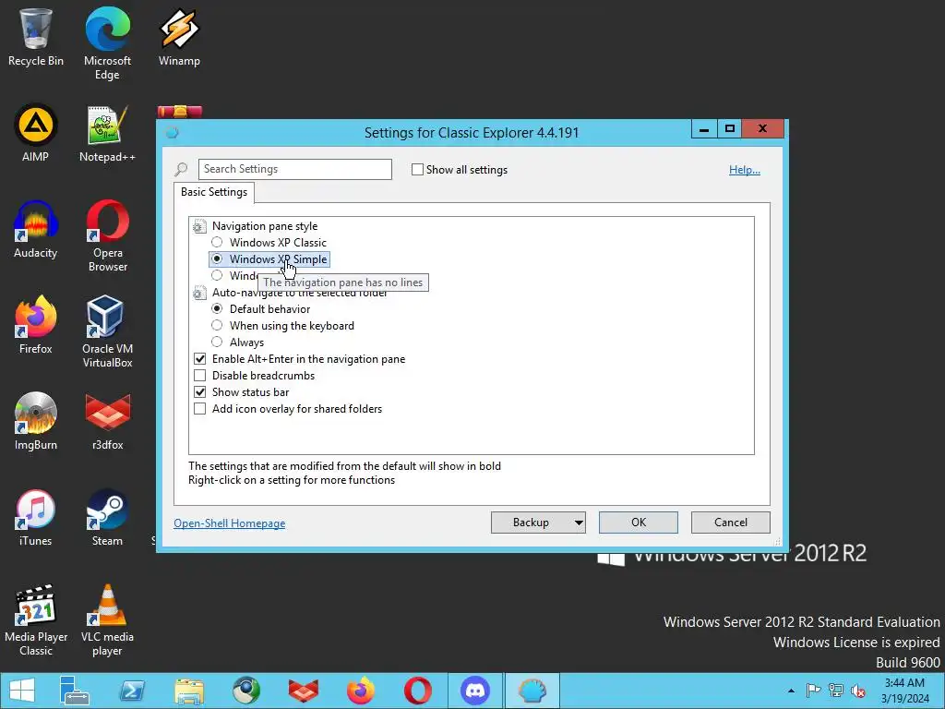
Task: Click the Opera icon in taskbar
Action: 418,691
